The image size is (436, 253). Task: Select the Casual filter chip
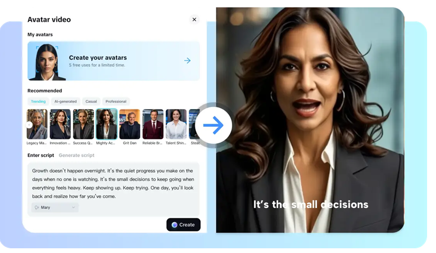[x=91, y=101]
